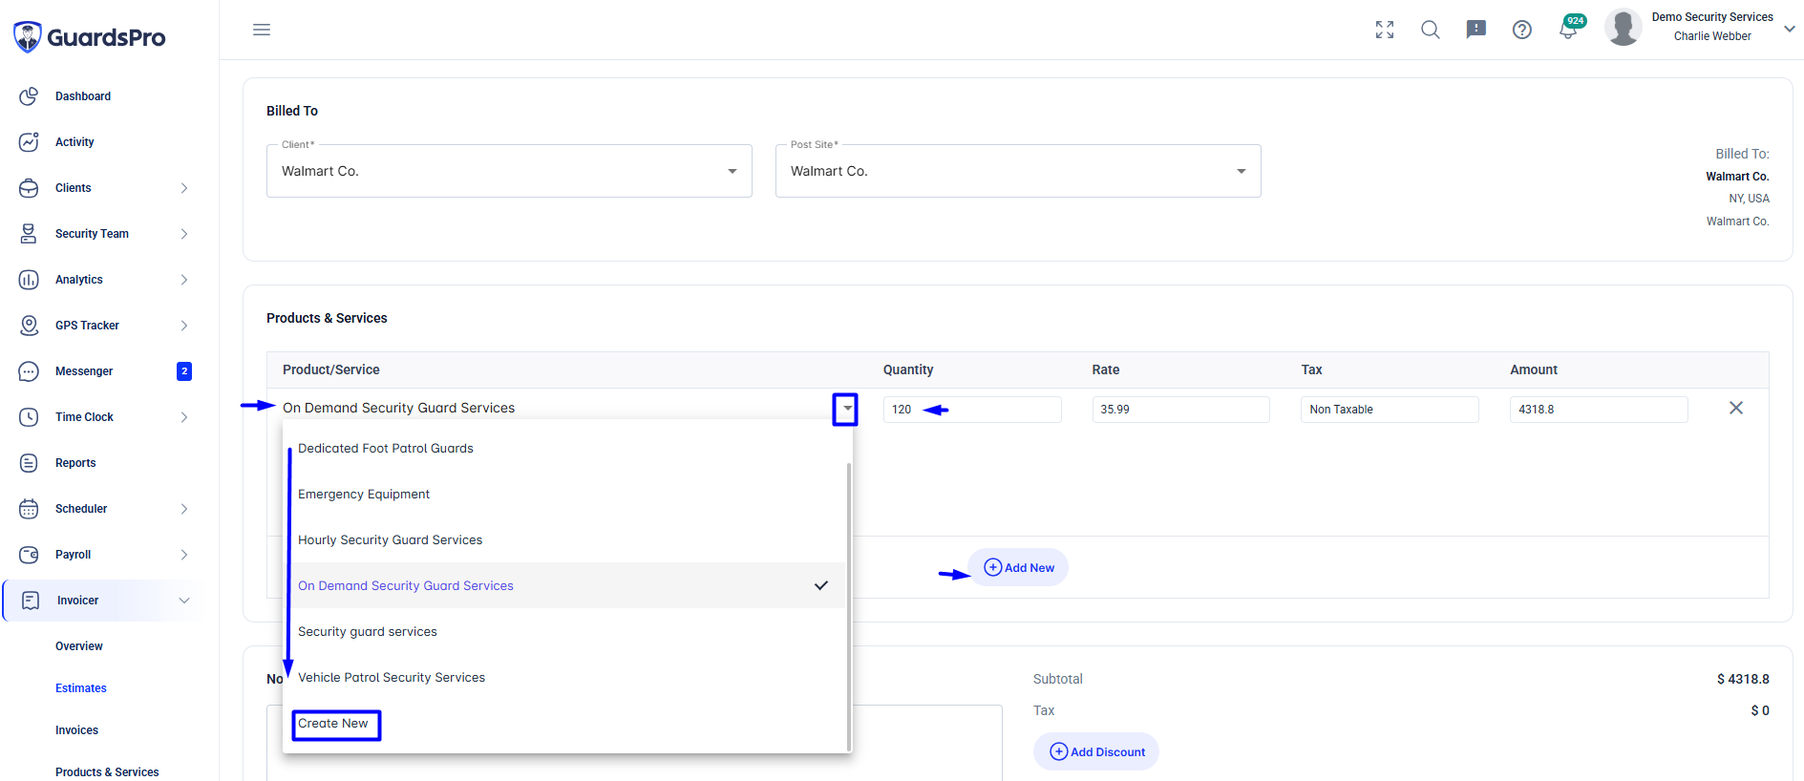Image resolution: width=1804 pixels, height=781 pixels.
Task: Click the Dashboard pie chart icon
Action: click(x=29, y=96)
